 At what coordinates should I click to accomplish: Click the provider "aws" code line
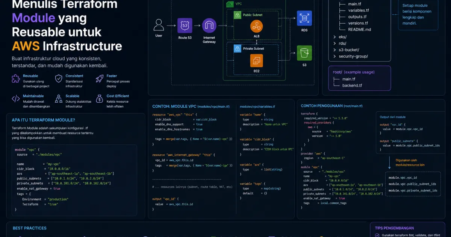pos(313,153)
